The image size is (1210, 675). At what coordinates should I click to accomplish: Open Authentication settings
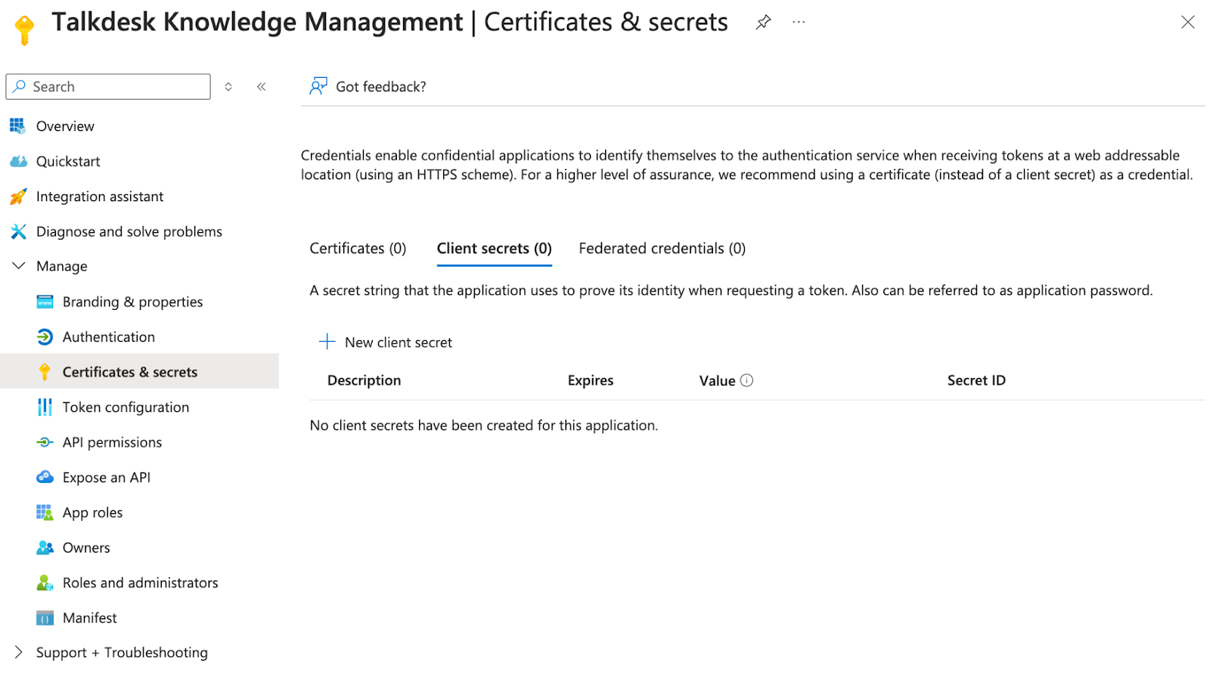(109, 337)
